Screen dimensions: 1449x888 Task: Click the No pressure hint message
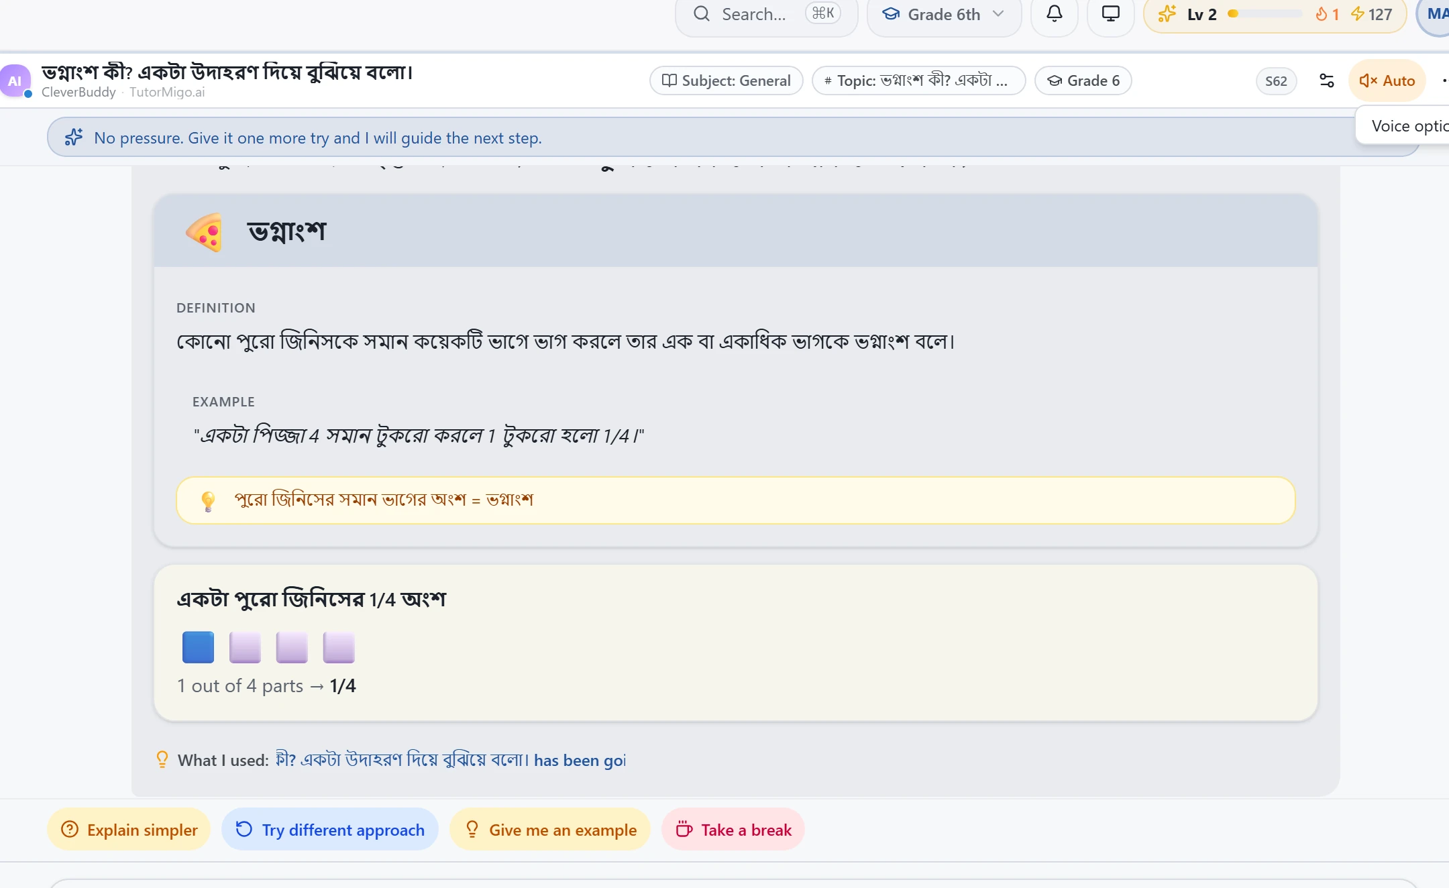coord(318,138)
